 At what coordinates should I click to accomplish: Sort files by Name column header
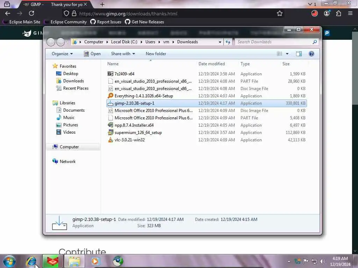(x=151, y=64)
